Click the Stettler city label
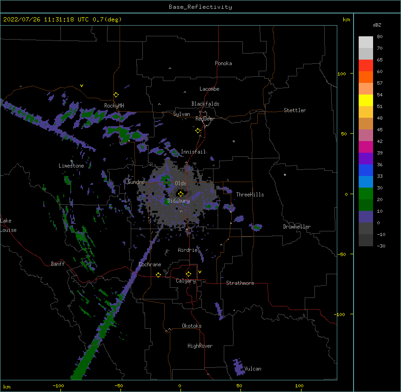Image resolution: width=401 pixels, height=392 pixels. coord(295,110)
